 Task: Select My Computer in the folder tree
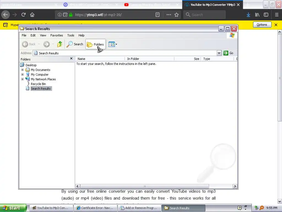coord(40,75)
